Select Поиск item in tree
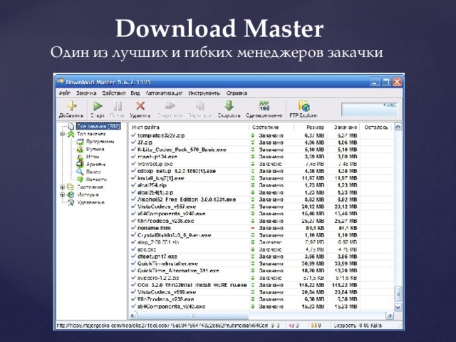The image size is (456, 342). pos(93,172)
